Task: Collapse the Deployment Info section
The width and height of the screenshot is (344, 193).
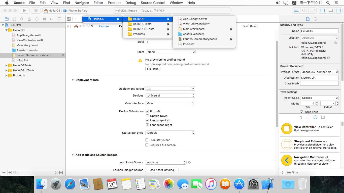Action: pyautogui.click(x=73, y=80)
